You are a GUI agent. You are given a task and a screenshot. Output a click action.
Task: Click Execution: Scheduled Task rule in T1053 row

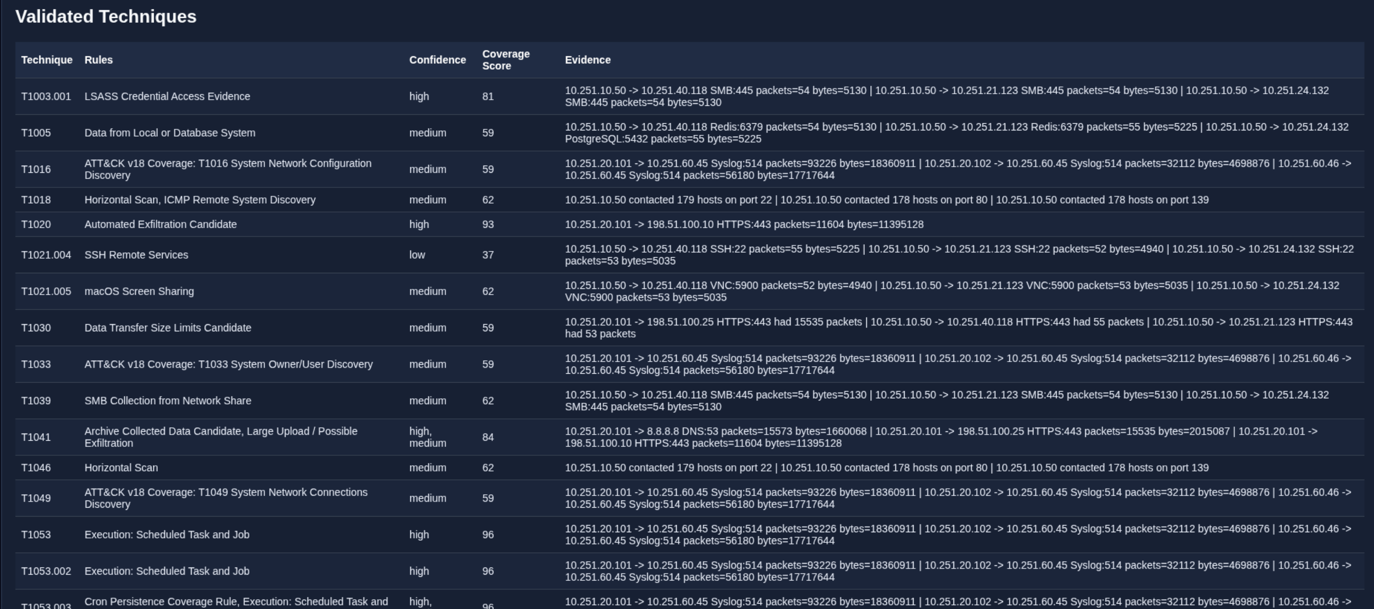point(166,534)
